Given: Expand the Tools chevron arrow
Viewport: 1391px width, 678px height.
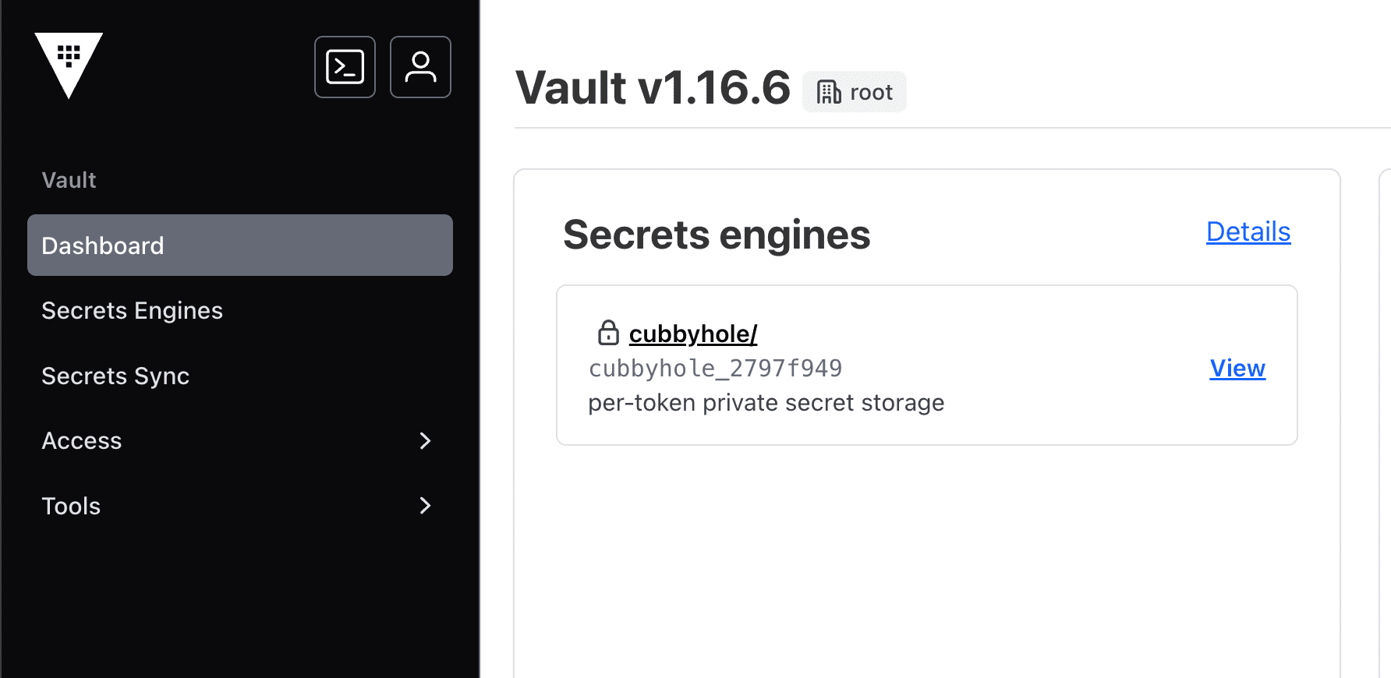Looking at the screenshot, I should [x=425, y=506].
